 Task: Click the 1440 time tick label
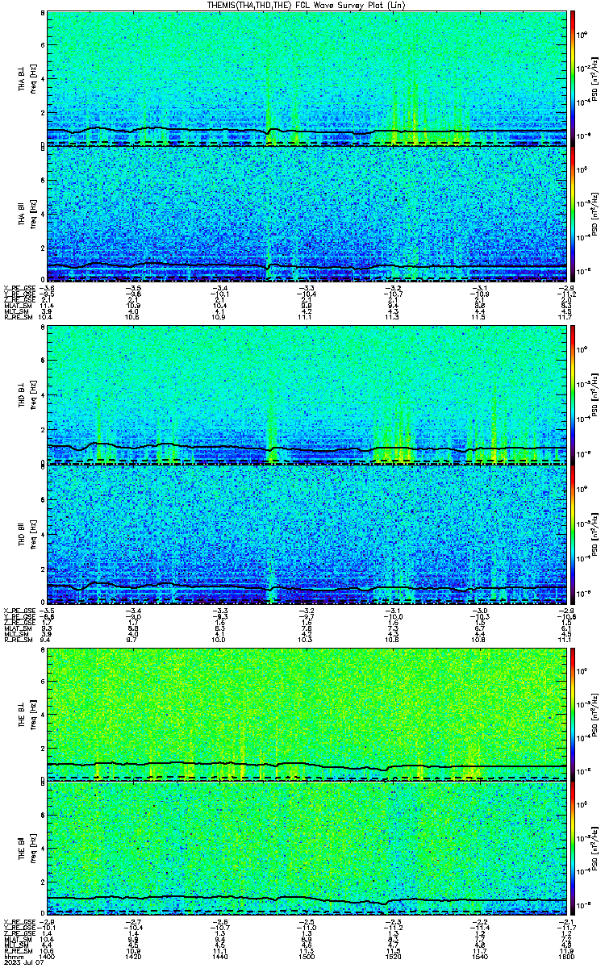coord(221,958)
